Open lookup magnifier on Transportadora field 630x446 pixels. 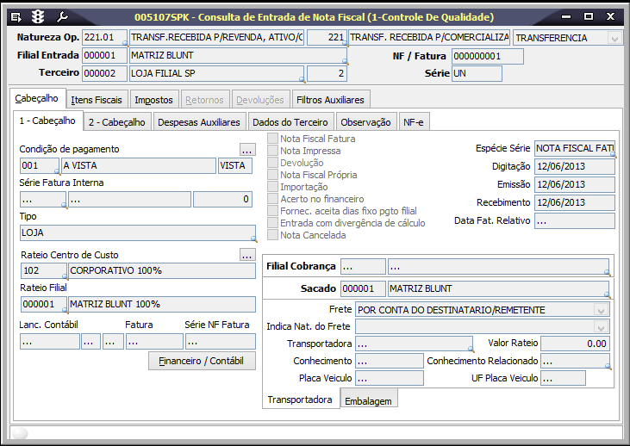(471, 350)
